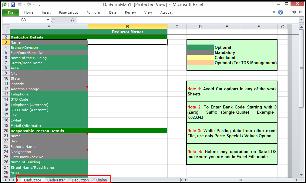
Task: Click the Insert Function fx icon
Action: point(72,20)
